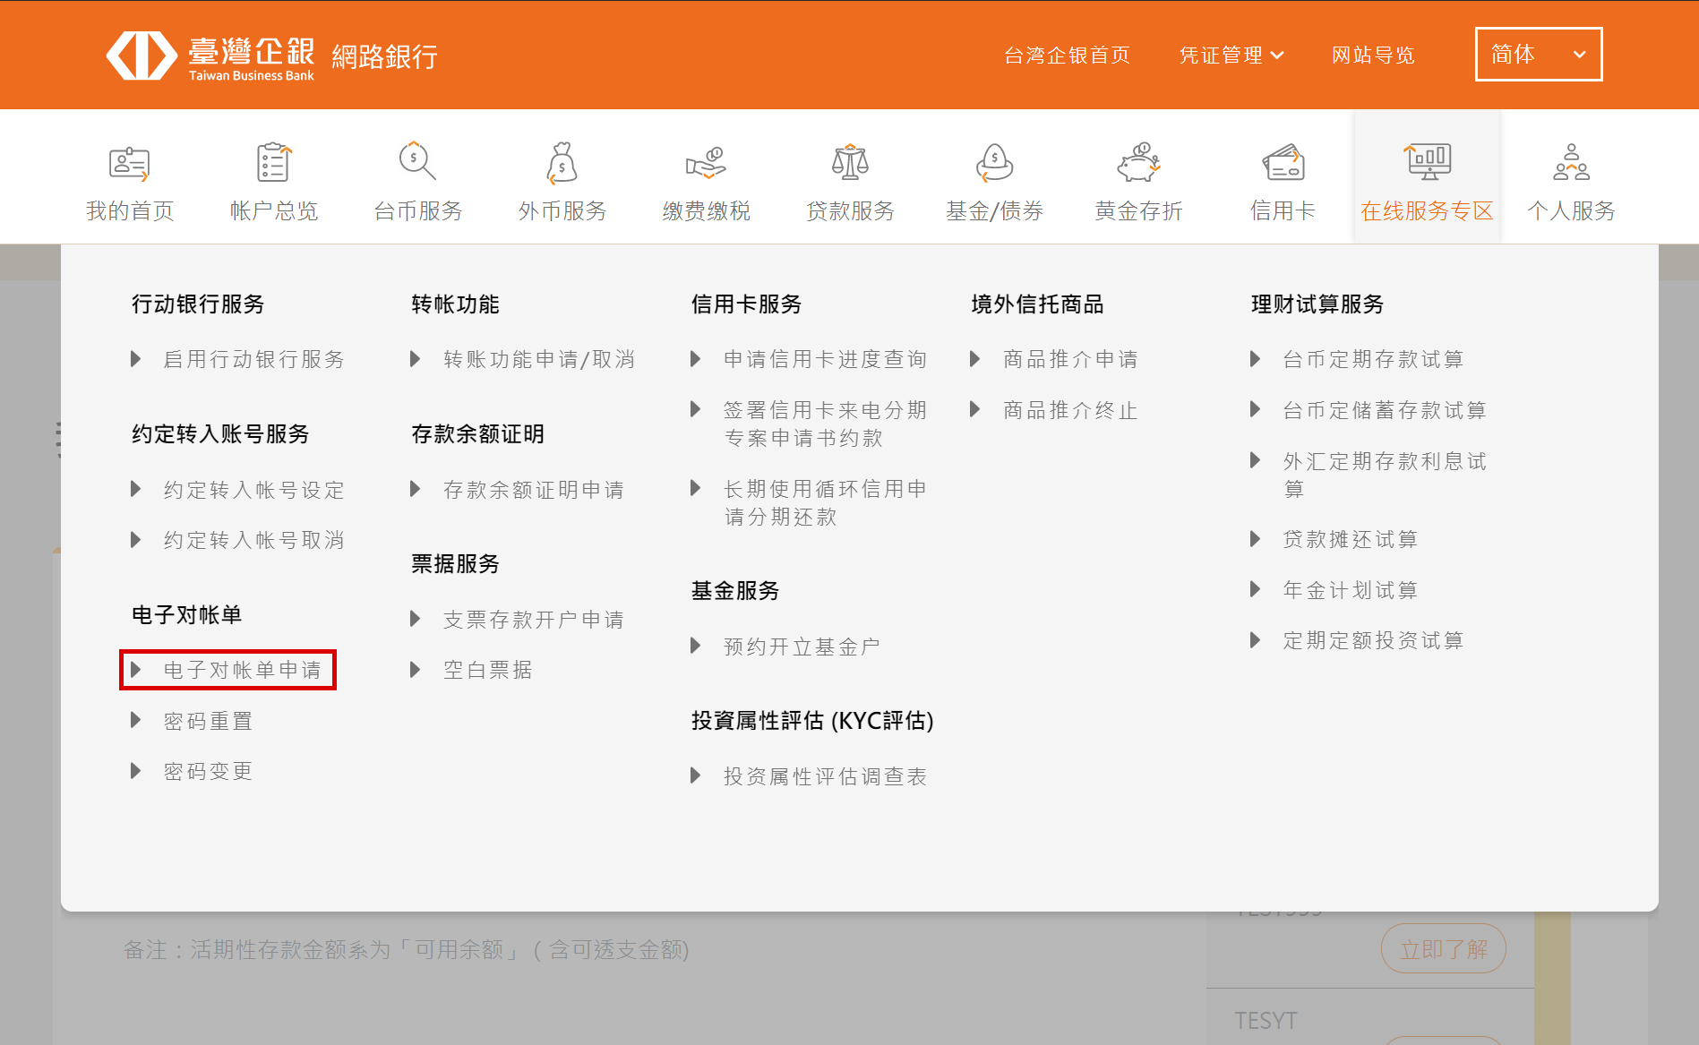This screenshot has height=1045, width=1699.
Task: Expand the 简体 language dropdown
Action: [1538, 55]
